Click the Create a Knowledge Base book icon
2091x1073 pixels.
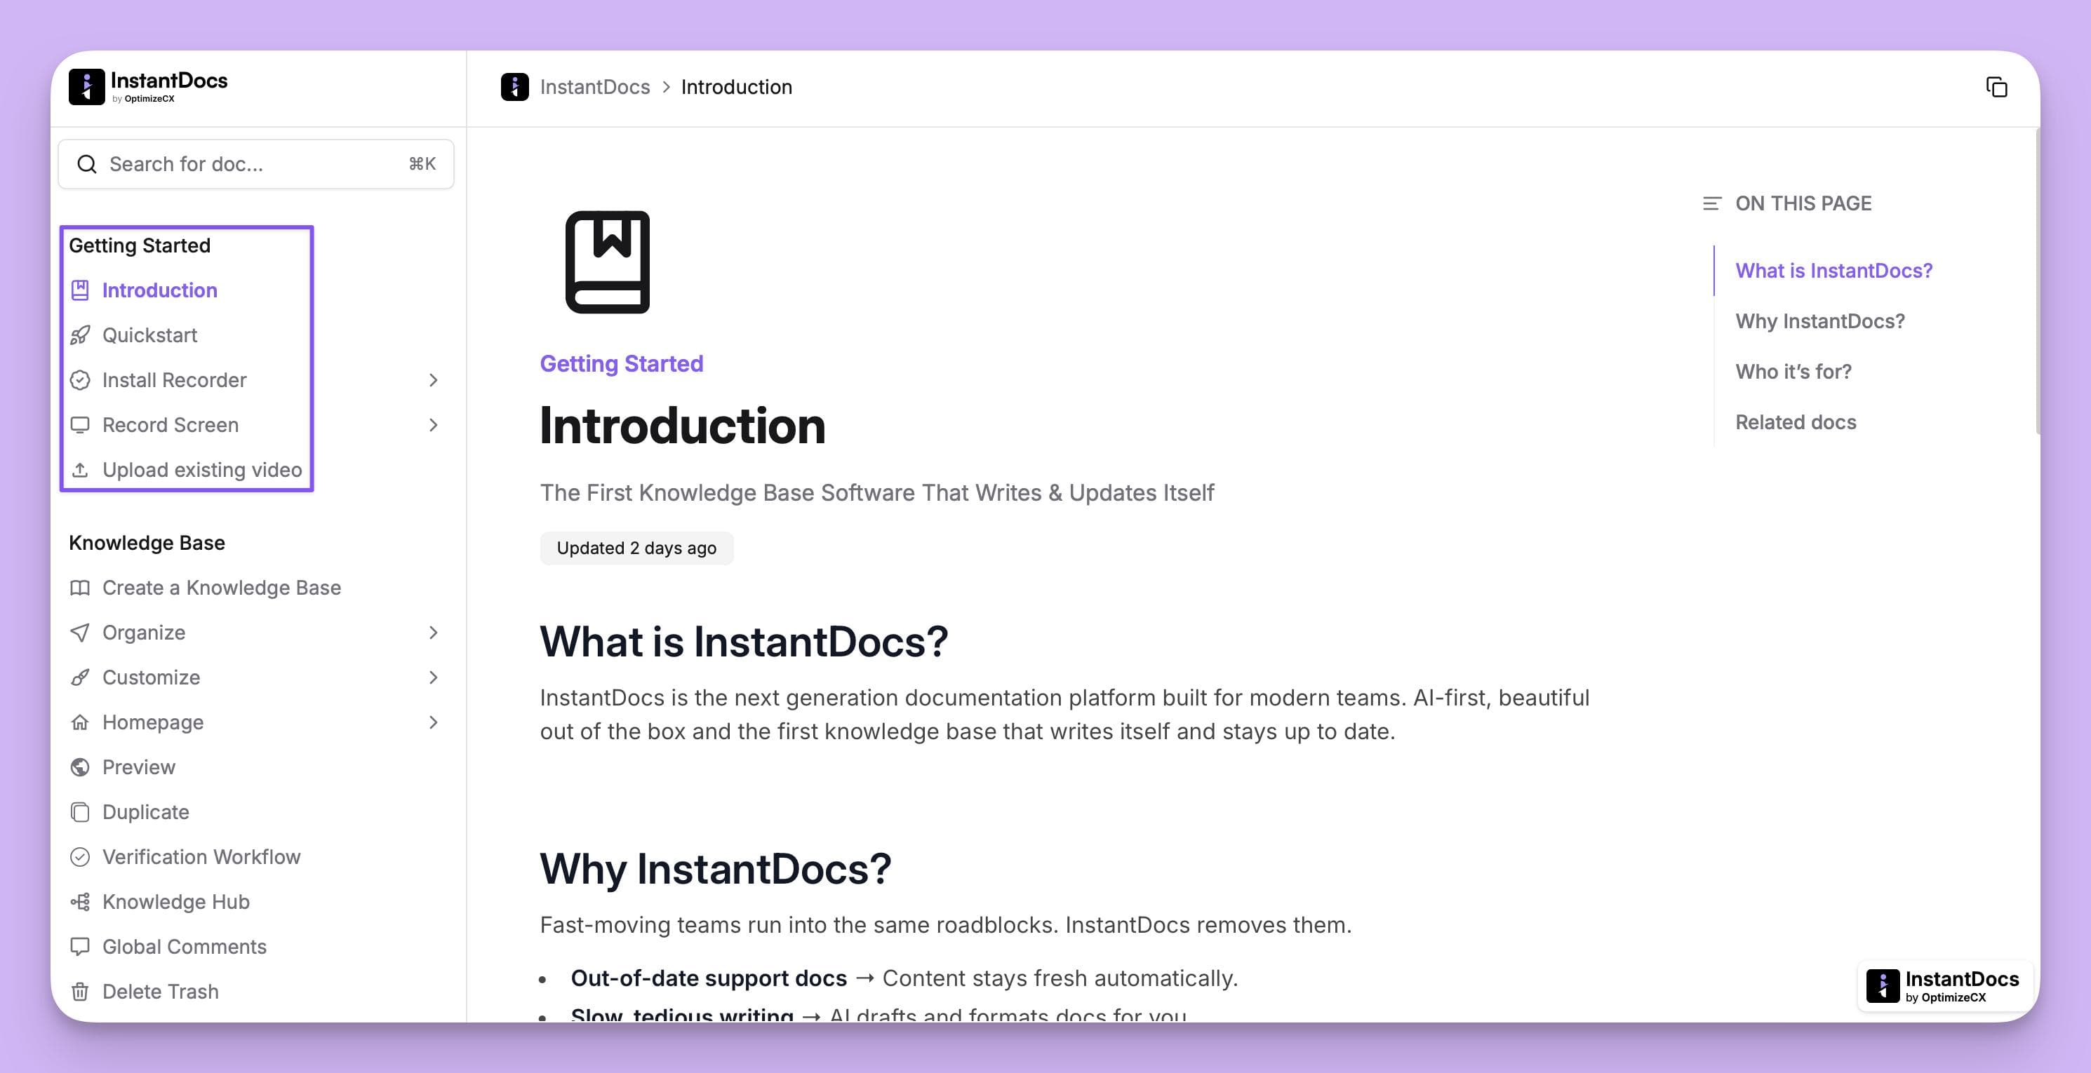click(x=81, y=587)
